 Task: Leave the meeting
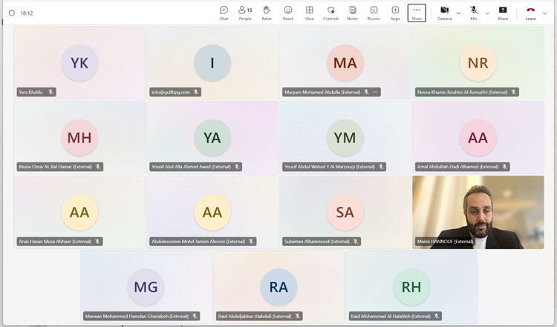pos(530,13)
